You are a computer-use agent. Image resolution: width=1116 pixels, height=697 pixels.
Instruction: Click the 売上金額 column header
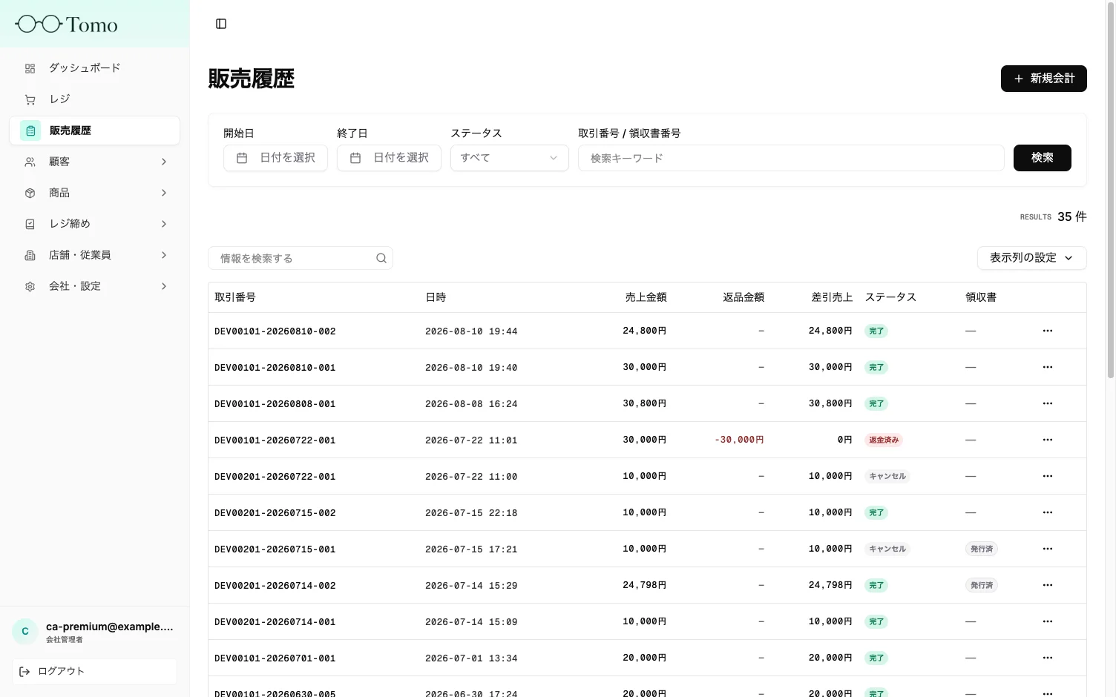click(646, 297)
